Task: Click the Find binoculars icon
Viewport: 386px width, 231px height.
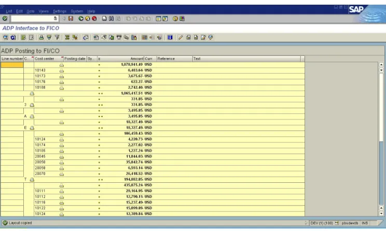Action: point(111,19)
